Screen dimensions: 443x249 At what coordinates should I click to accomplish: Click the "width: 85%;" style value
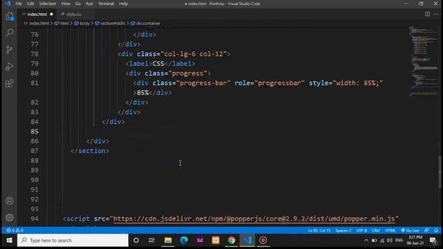(x=358, y=83)
